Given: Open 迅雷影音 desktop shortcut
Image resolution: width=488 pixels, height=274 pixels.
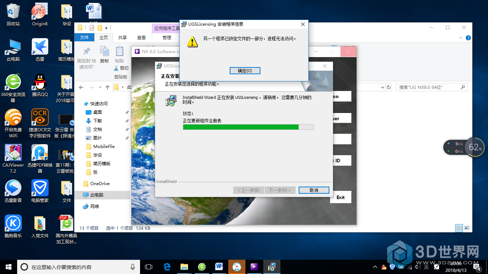Looking at the screenshot, I should click(x=13, y=191).
